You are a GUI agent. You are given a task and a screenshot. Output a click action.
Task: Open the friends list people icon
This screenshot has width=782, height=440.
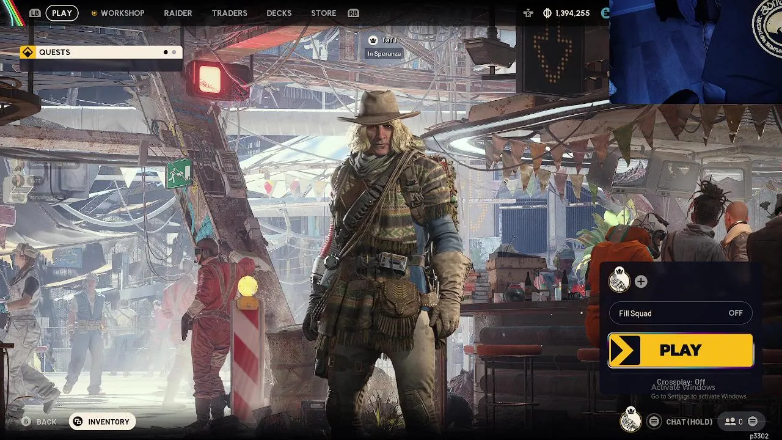730,421
